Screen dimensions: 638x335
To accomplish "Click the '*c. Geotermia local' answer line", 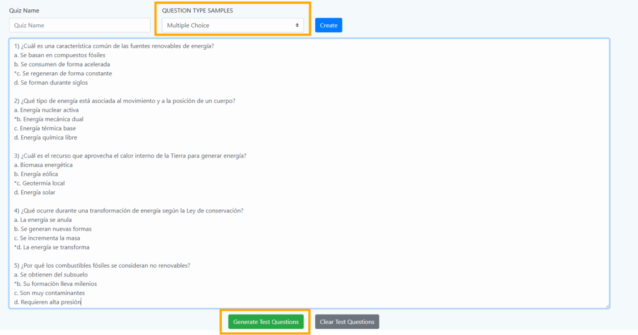I will (39, 183).
